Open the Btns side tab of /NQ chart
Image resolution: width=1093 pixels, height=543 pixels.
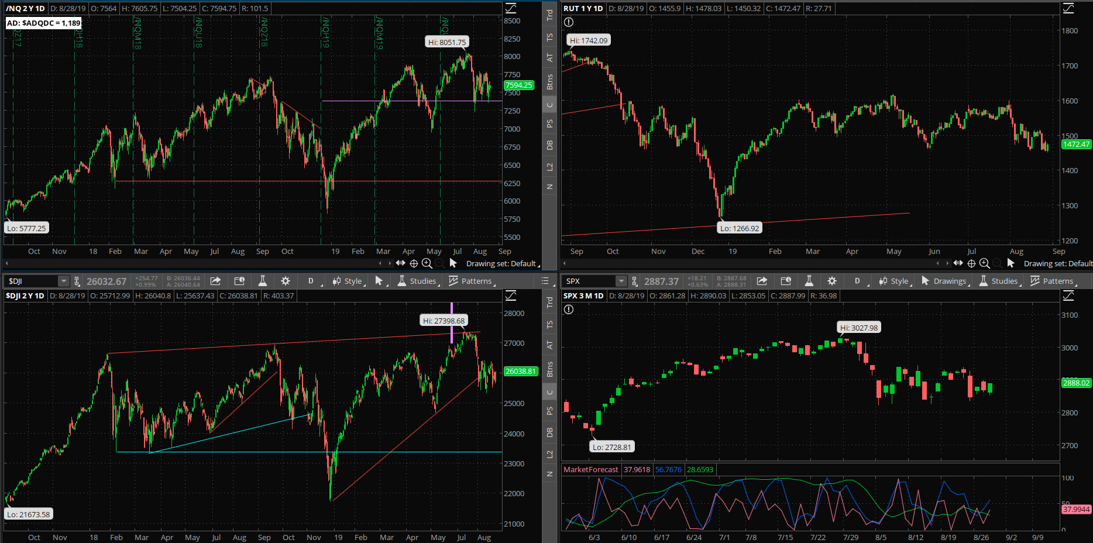[549, 82]
